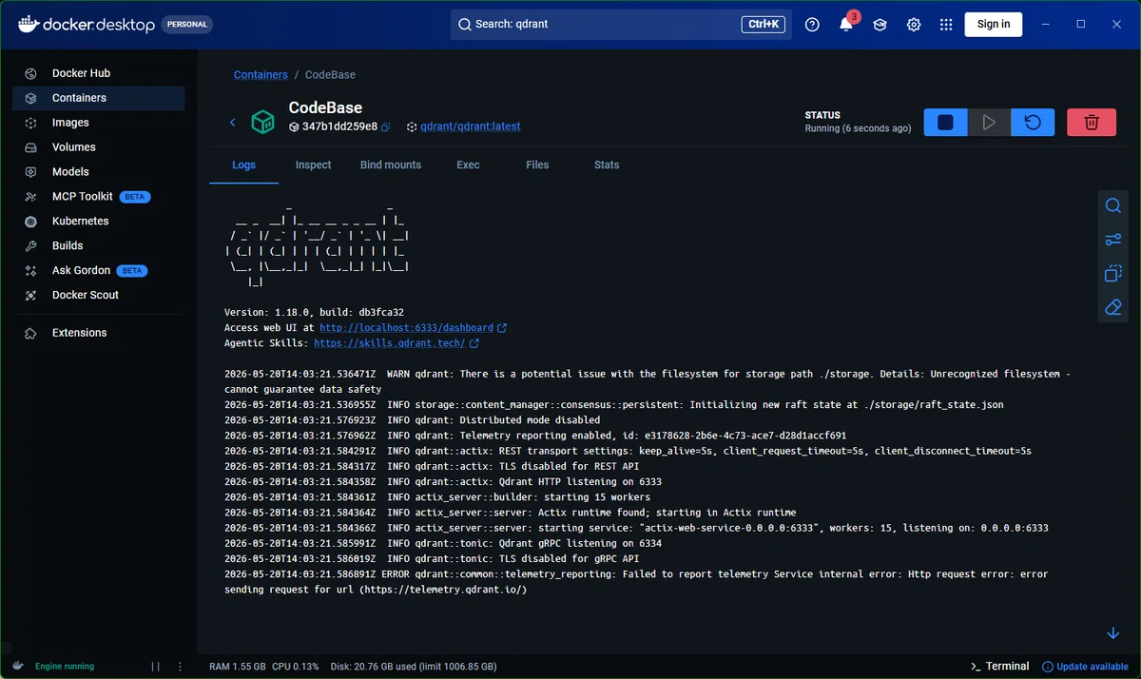Screen dimensions: 1141x679
Task: Open engine options three-dot menu
Action: pos(182,667)
